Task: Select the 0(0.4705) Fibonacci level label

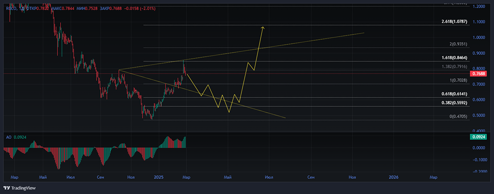Action: coord(458,117)
